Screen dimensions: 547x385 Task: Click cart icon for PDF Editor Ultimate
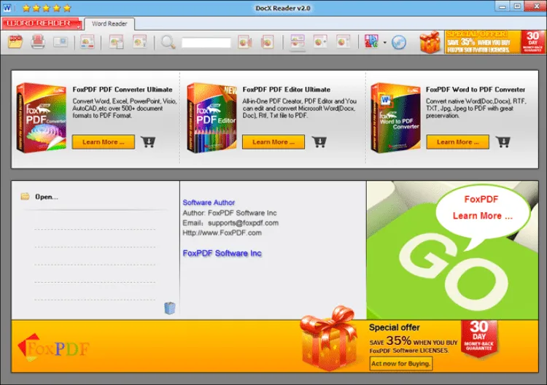pyautogui.click(x=319, y=142)
